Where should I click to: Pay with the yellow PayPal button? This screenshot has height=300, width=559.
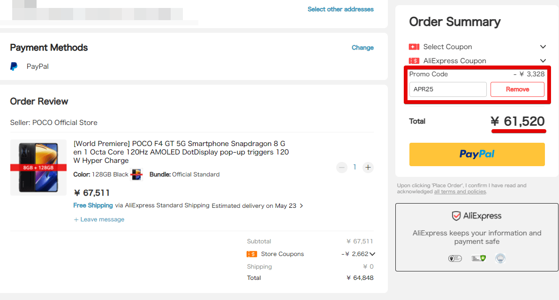tap(477, 154)
